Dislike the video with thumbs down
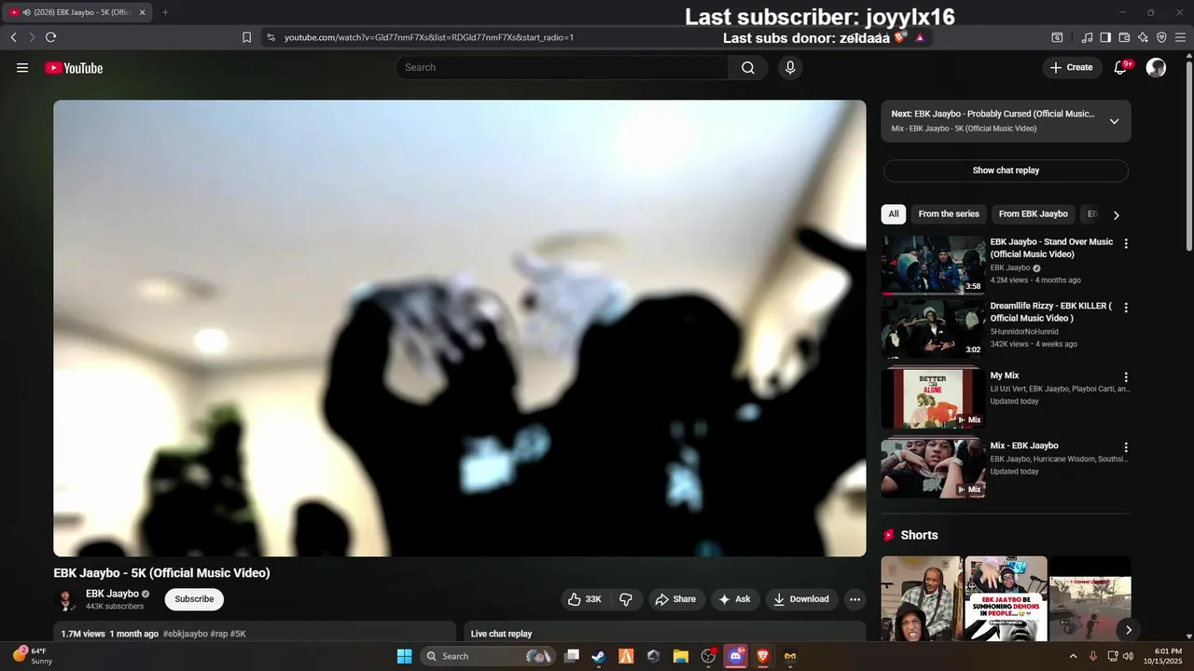Image resolution: width=1194 pixels, height=671 pixels. [626, 599]
